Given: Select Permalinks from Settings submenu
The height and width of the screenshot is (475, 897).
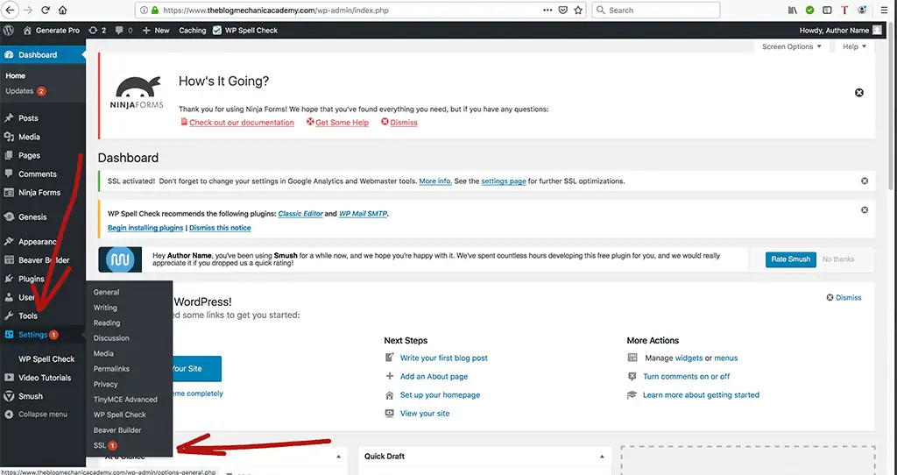Looking at the screenshot, I should [x=111, y=369].
